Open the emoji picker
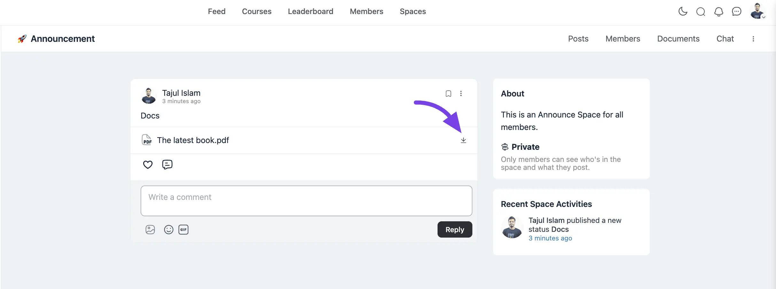This screenshot has height=289, width=776. tap(168, 230)
